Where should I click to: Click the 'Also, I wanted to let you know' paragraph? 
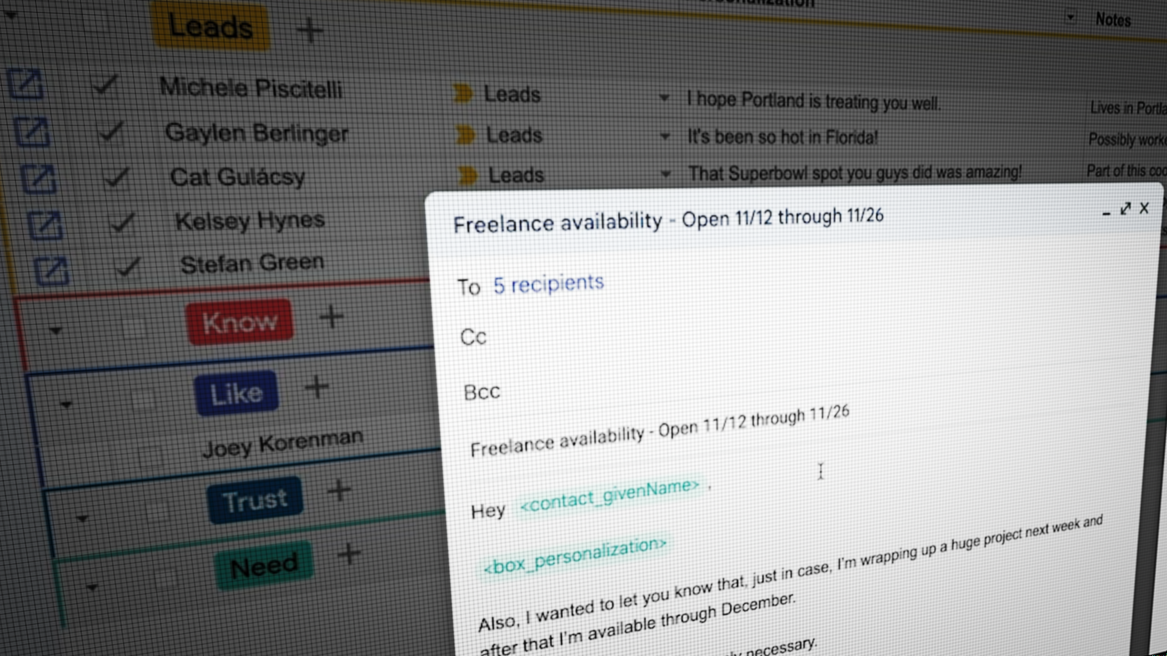click(790, 586)
